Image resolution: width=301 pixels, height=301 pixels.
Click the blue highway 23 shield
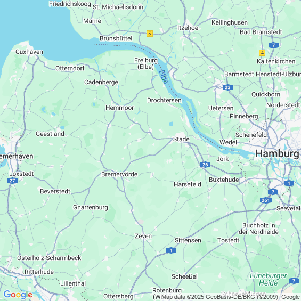pyautogui.click(x=227, y=87)
